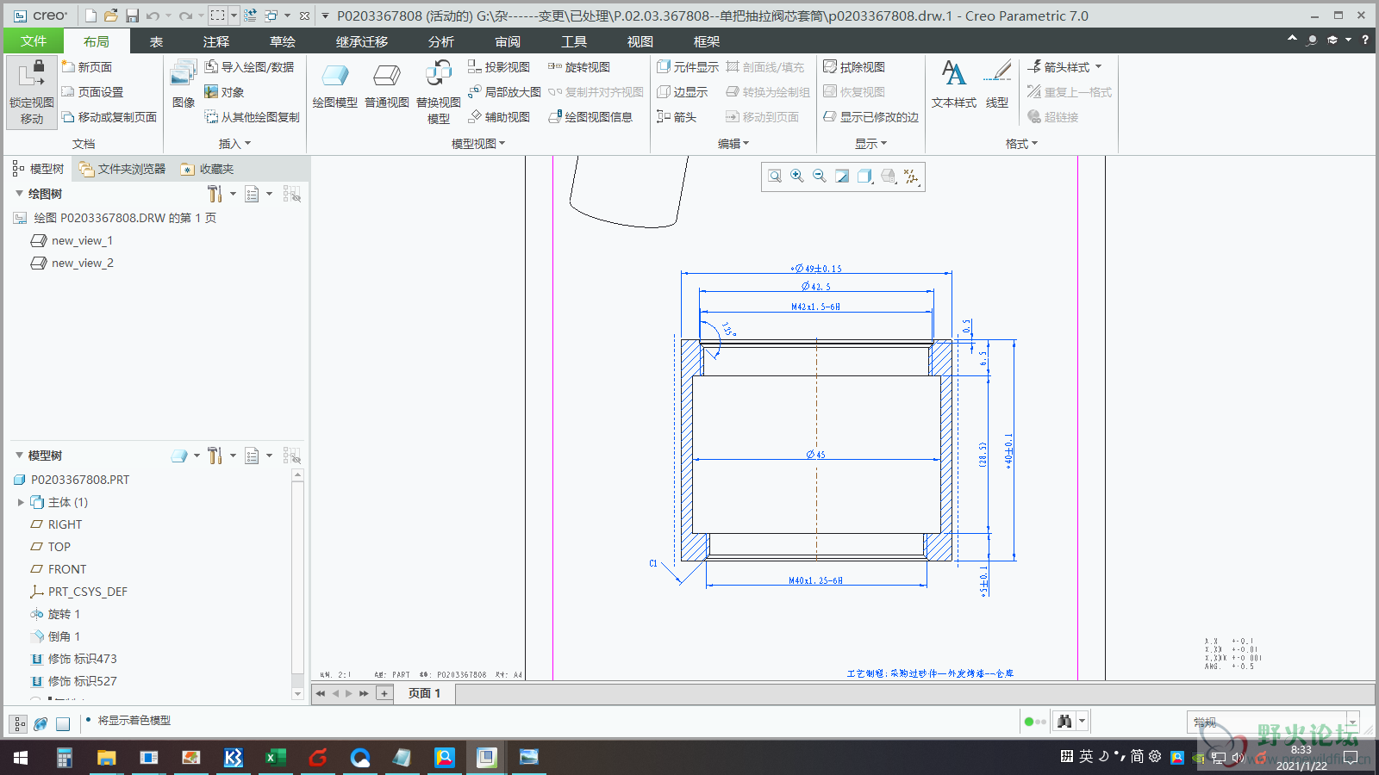The width and height of the screenshot is (1379, 775).
Task: Click the open file icon in quick access toolbar
Action: click(110, 15)
